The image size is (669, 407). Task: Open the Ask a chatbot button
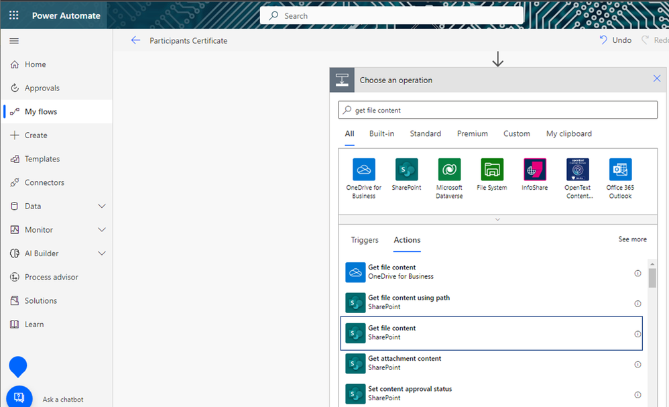tap(19, 398)
